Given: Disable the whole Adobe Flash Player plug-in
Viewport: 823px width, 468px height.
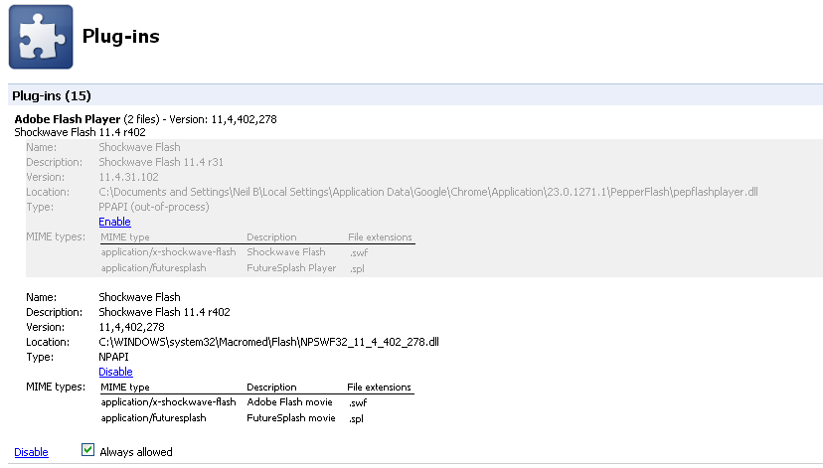Looking at the screenshot, I should (31, 452).
